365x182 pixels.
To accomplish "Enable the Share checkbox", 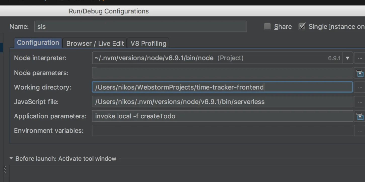I will 267,26.
